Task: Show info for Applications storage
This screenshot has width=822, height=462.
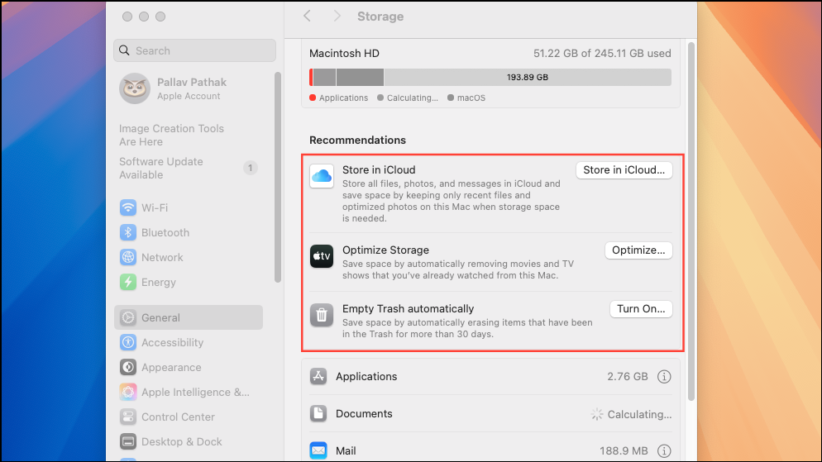Action: pyautogui.click(x=664, y=377)
